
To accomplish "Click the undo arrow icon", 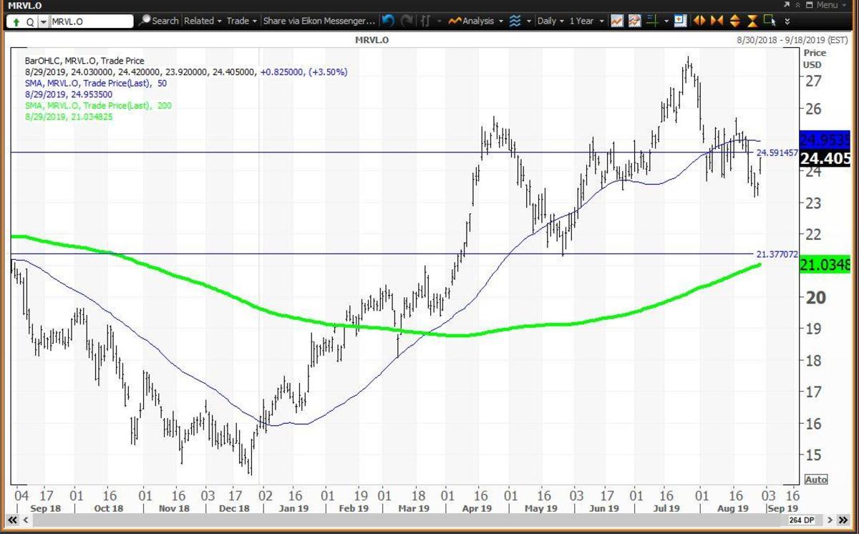I will pyautogui.click(x=388, y=21).
